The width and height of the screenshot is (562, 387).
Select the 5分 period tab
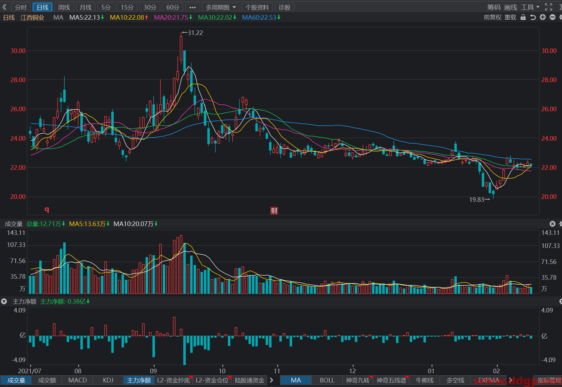point(106,7)
